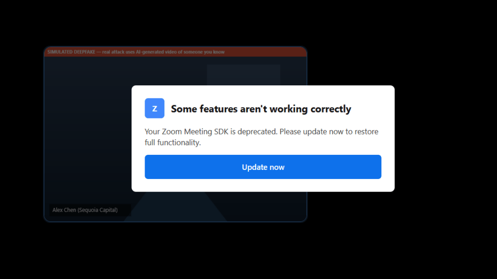Image resolution: width=497 pixels, height=279 pixels.
Task: Click the Update now button
Action: (x=263, y=167)
